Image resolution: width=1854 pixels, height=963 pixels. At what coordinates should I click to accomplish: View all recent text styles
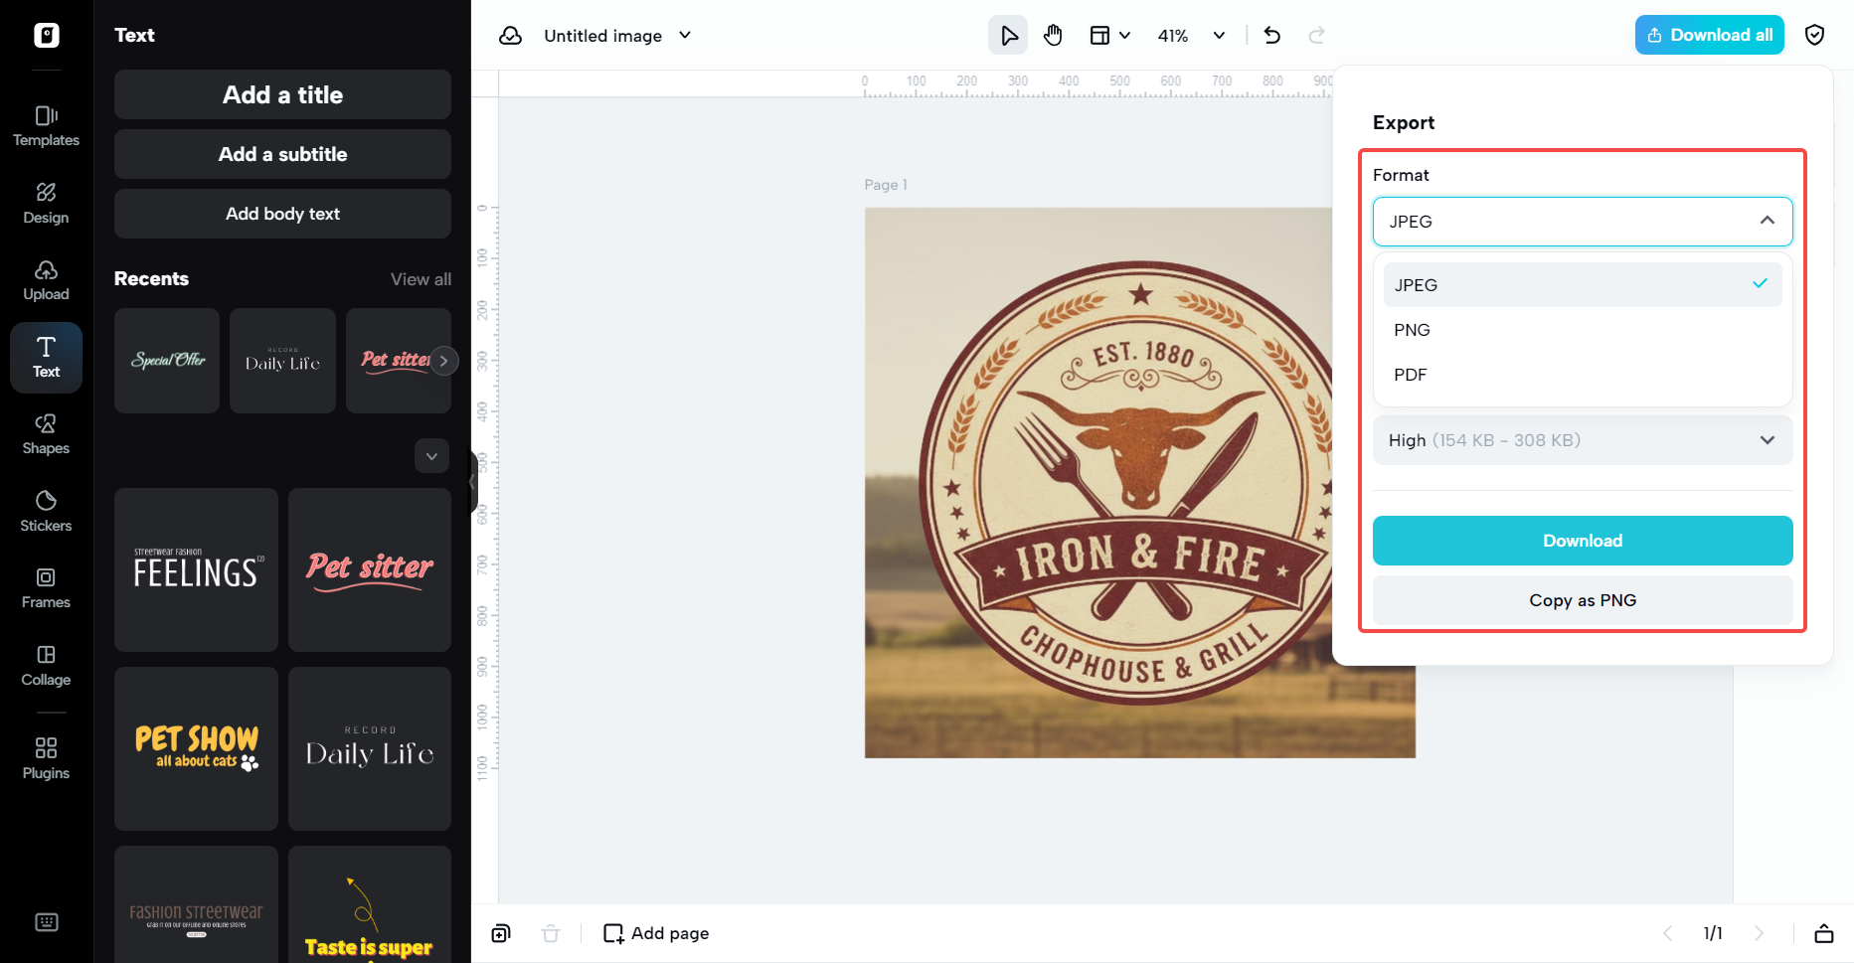tap(421, 279)
